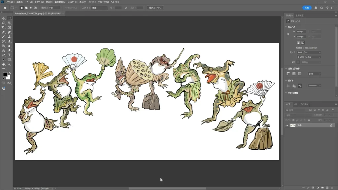Select the History Brush tool
The height and width of the screenshot is (190, 338).
(x=3, y=41)
